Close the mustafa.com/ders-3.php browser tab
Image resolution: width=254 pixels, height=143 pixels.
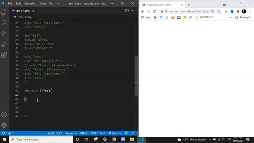click(182, 5)
